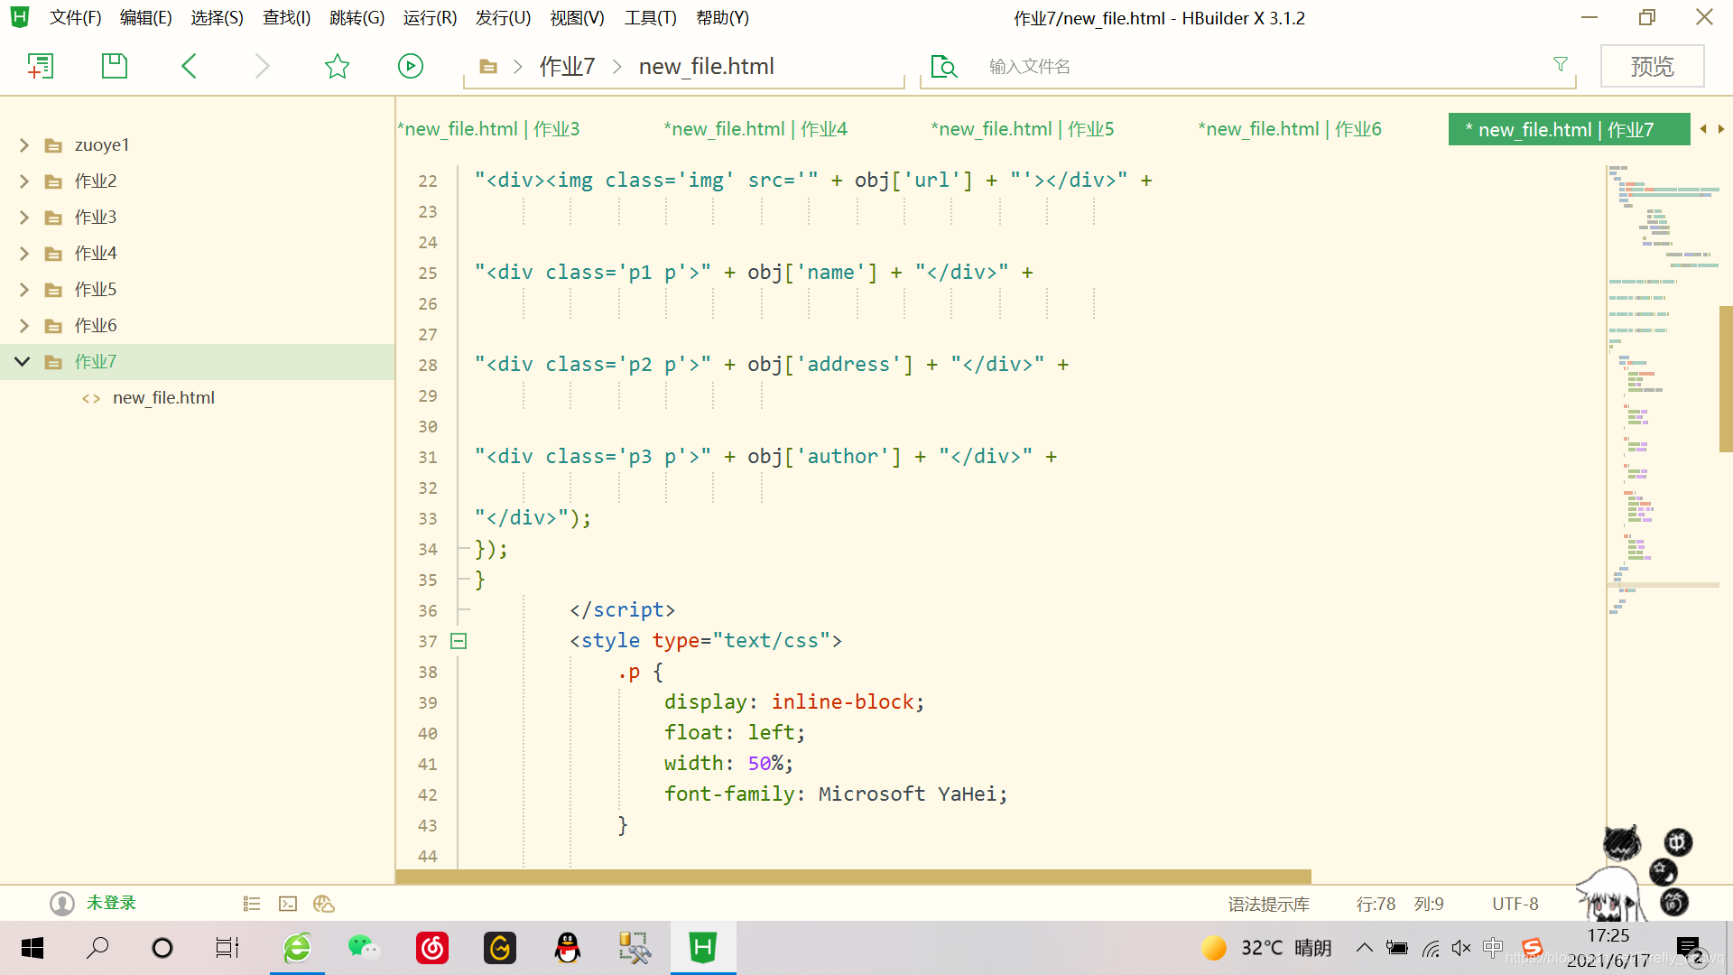Click the browser preview icon in status bar
The image size is (1733, 975).
click(x=324, y=904)
